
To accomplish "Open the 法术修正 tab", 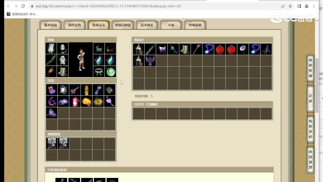I will [147, 25].
